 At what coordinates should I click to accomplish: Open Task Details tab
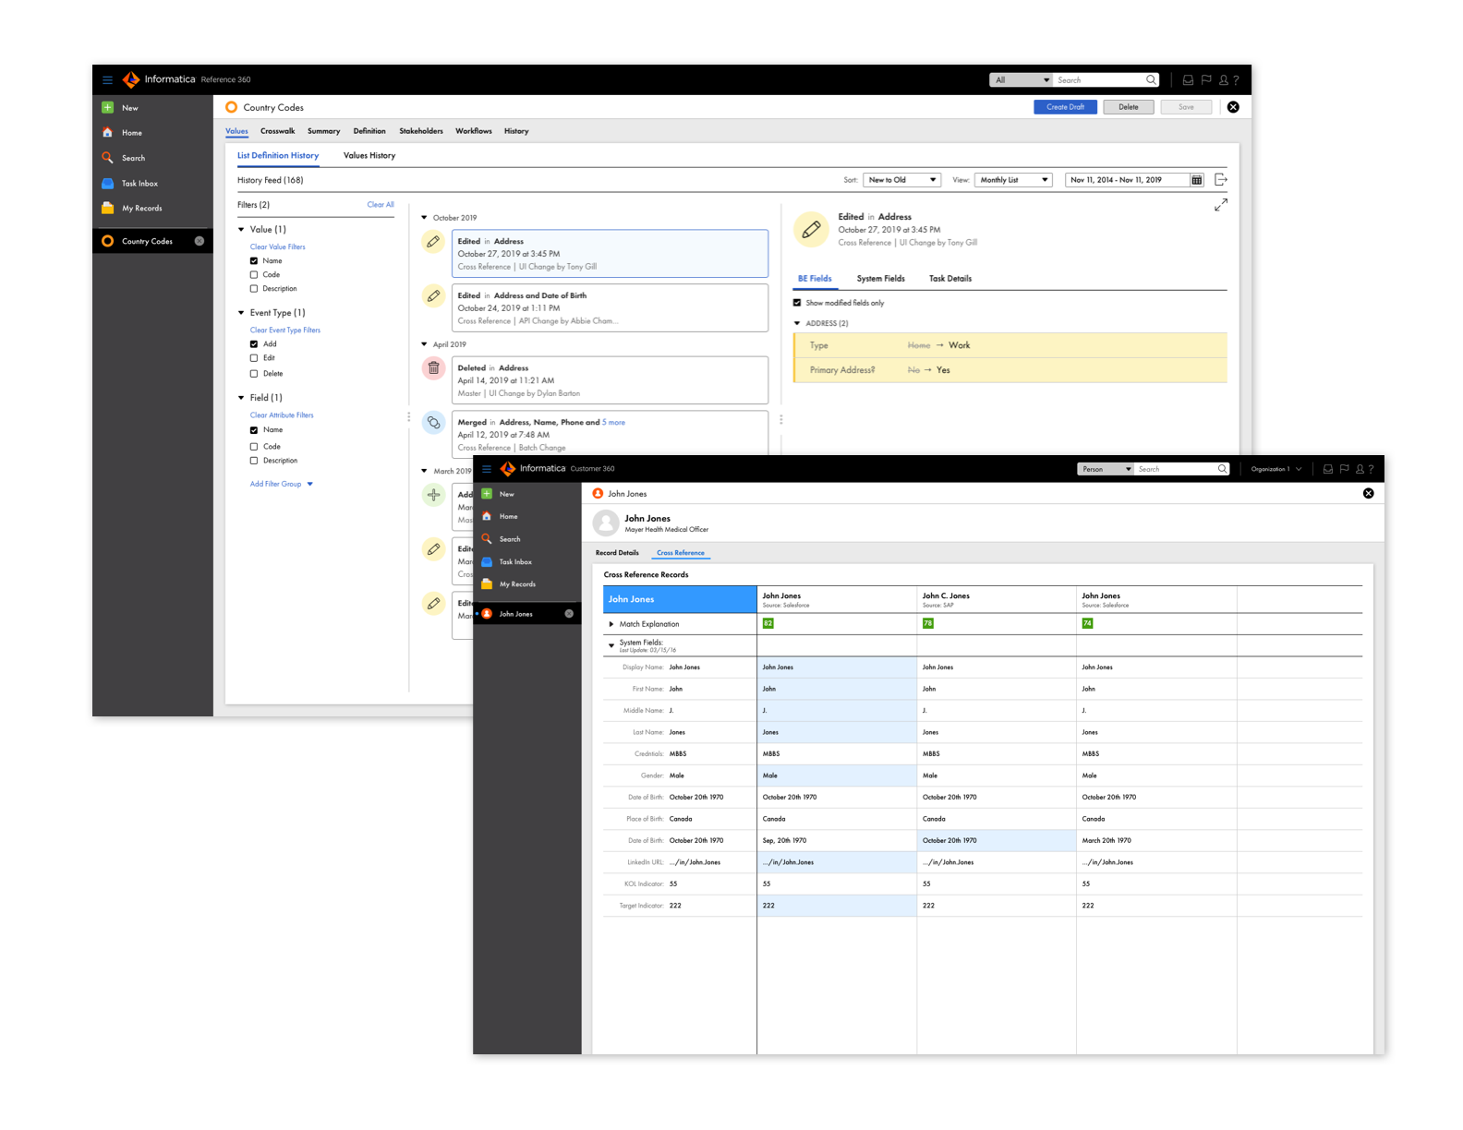point(950,279)
